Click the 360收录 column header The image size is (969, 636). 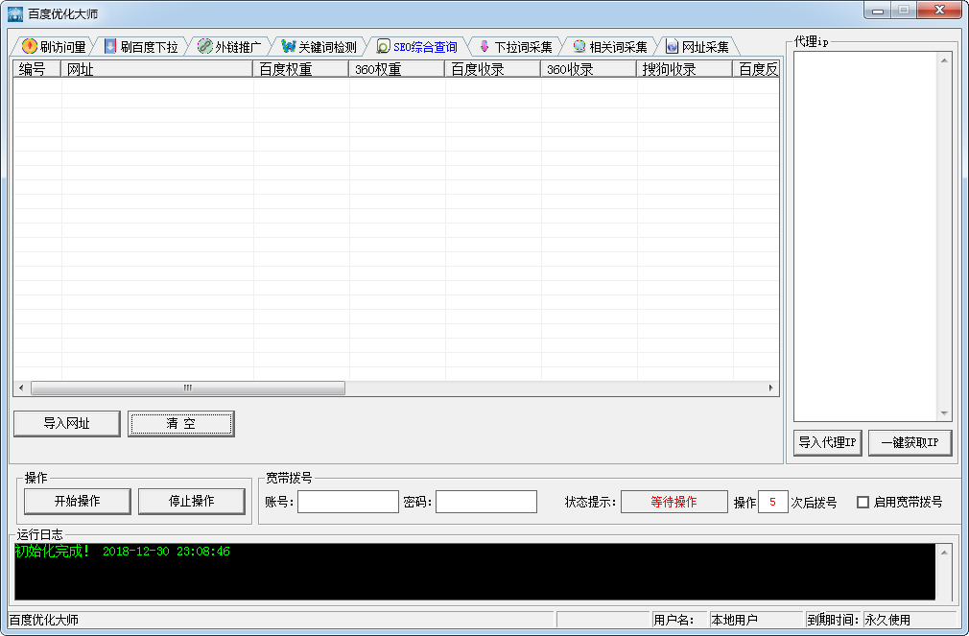coord(588,69)
